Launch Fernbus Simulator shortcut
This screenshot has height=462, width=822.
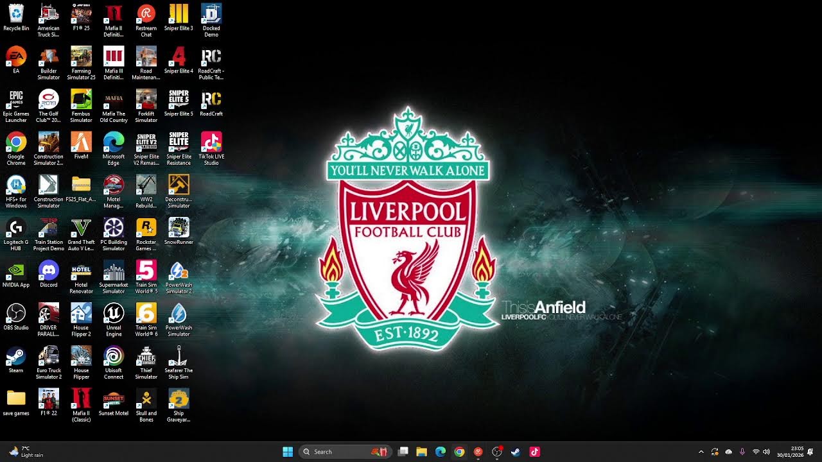coord(81,106)
